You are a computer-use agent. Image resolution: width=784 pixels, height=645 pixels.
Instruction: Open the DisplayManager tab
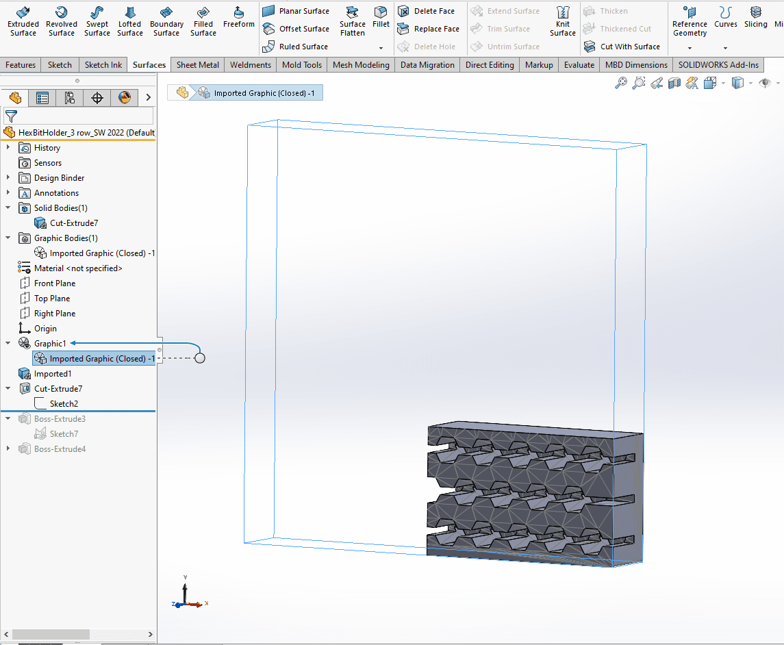(125, 97)
